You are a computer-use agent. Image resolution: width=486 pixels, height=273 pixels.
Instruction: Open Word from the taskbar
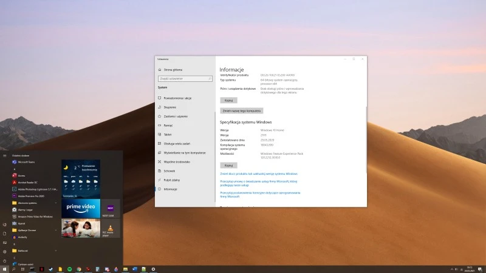coord(135,269)
